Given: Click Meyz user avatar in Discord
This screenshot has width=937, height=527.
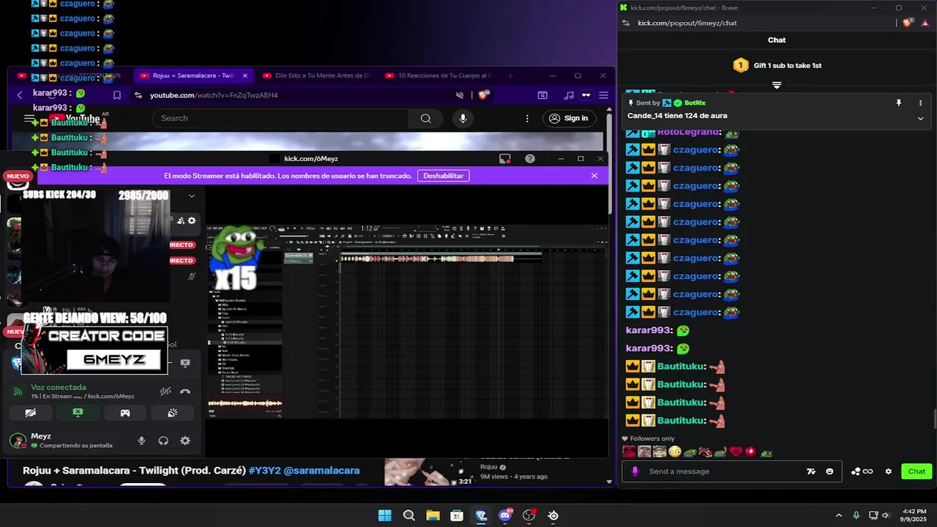Looking at the screenshot, I should pos(18,441).
